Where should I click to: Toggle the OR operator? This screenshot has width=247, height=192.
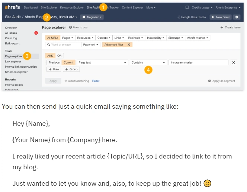(60, 55)
